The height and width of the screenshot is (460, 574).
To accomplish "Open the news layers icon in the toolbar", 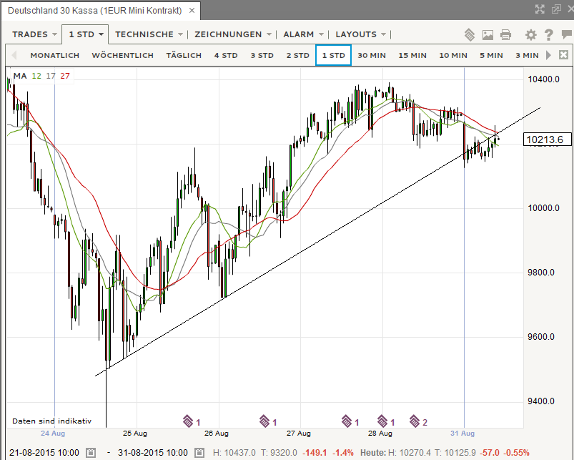I will click(x=470, y=34).
